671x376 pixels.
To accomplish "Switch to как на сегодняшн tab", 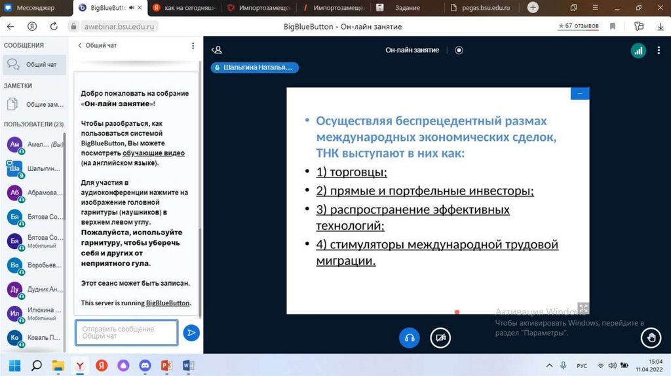I will click(185, 8).
